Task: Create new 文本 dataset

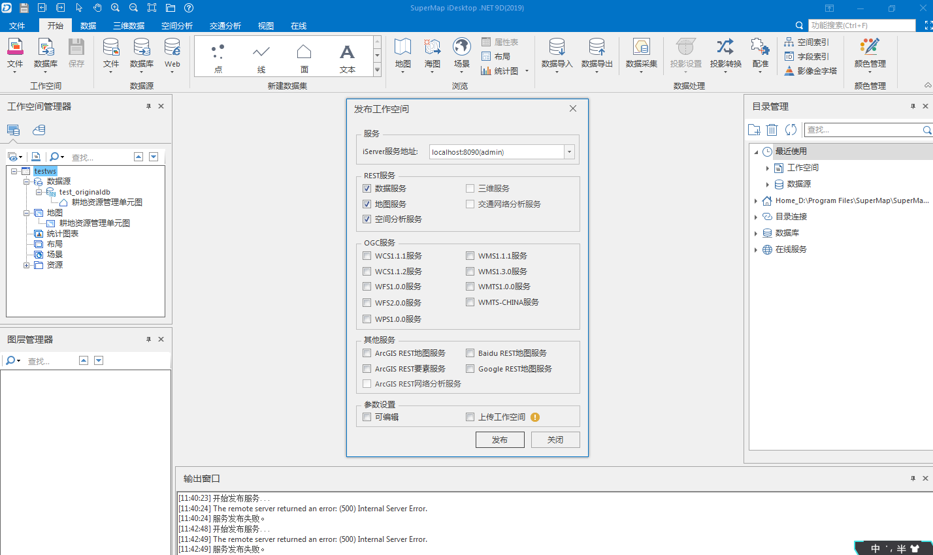Action: pos(348,57)
